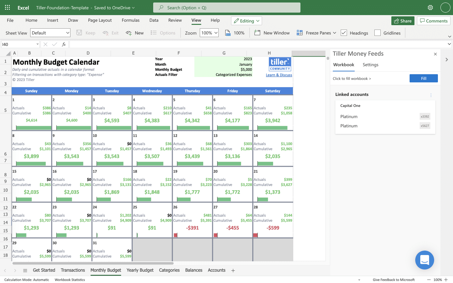Click the Zoom to 100% icon
Viewport: 453px width, 283px height.
pos(228,33)
